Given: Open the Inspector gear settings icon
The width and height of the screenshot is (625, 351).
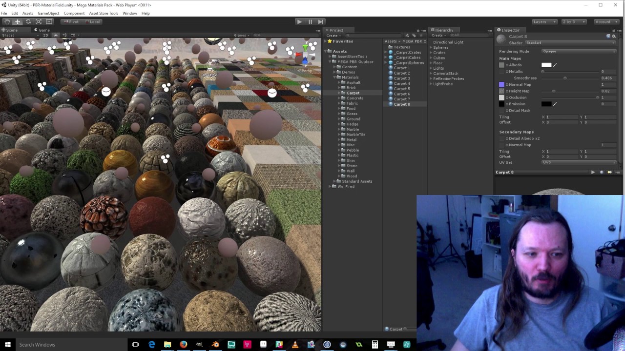Looking at the screenshot, I should tap(614, 37).
